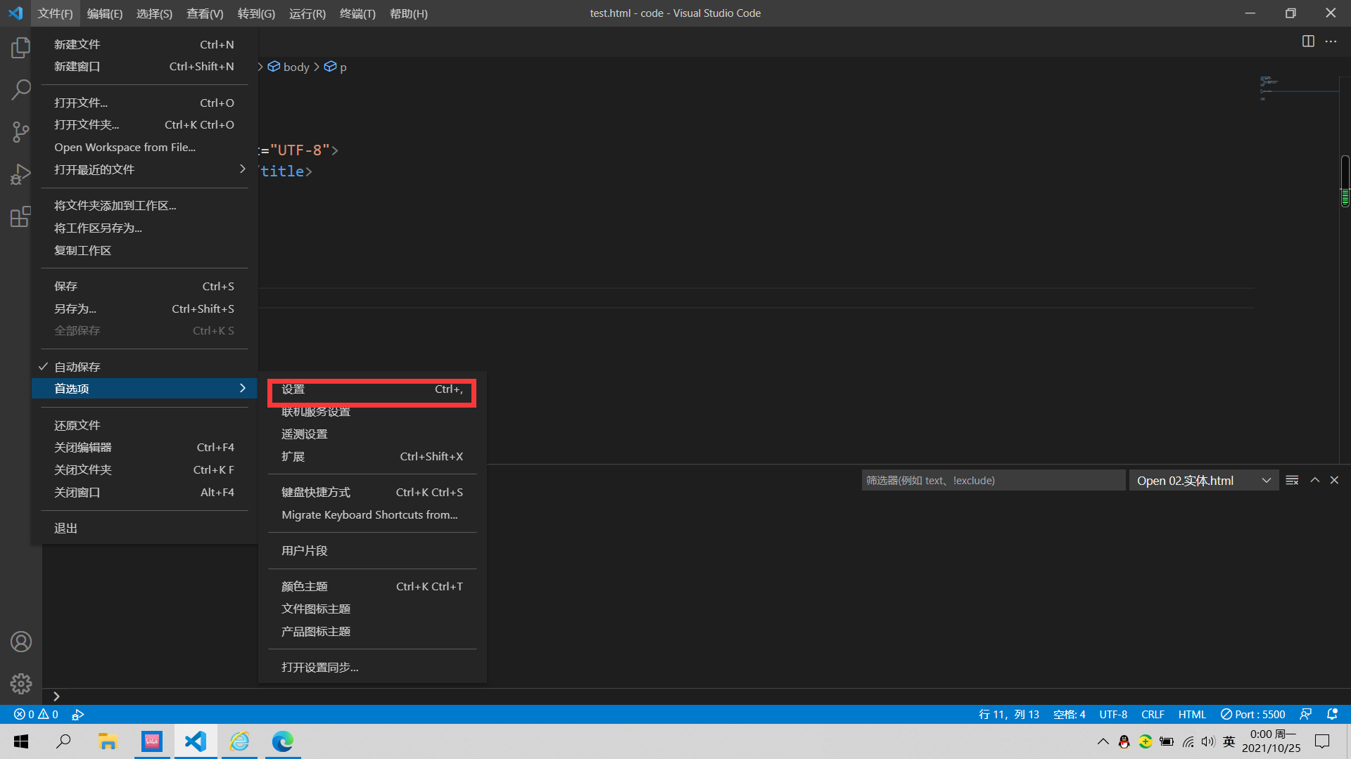Image resolution: width=1351 pixels, height=759 pixels.
Task: Expand the 首选项 submenu arrow
Action: click(x=242, y=388)
